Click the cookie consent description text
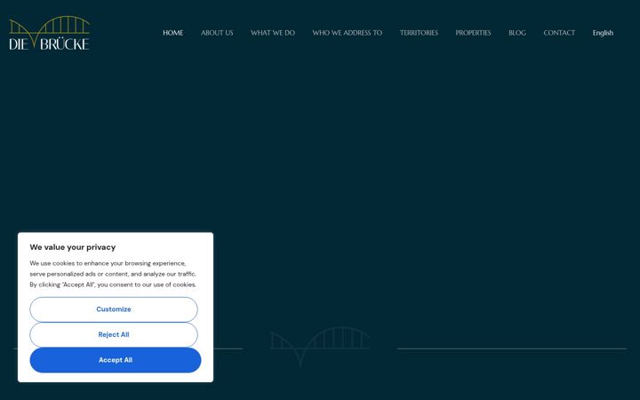The width and height of the screenshot is (640, 400). click(113, 274)
